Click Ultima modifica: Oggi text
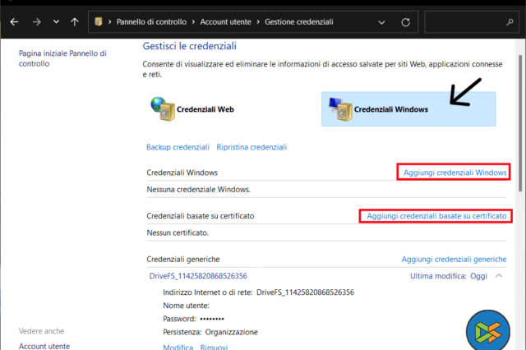Image resolution: width=526 pixels, height=350 pixels. pyautogui.click(x=449, y=276)
